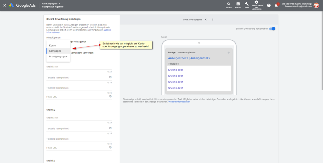323x163 pixels.
Task: Click help icon beside Sitelink 1 Textzeile 1
Action: click(110, 77)
